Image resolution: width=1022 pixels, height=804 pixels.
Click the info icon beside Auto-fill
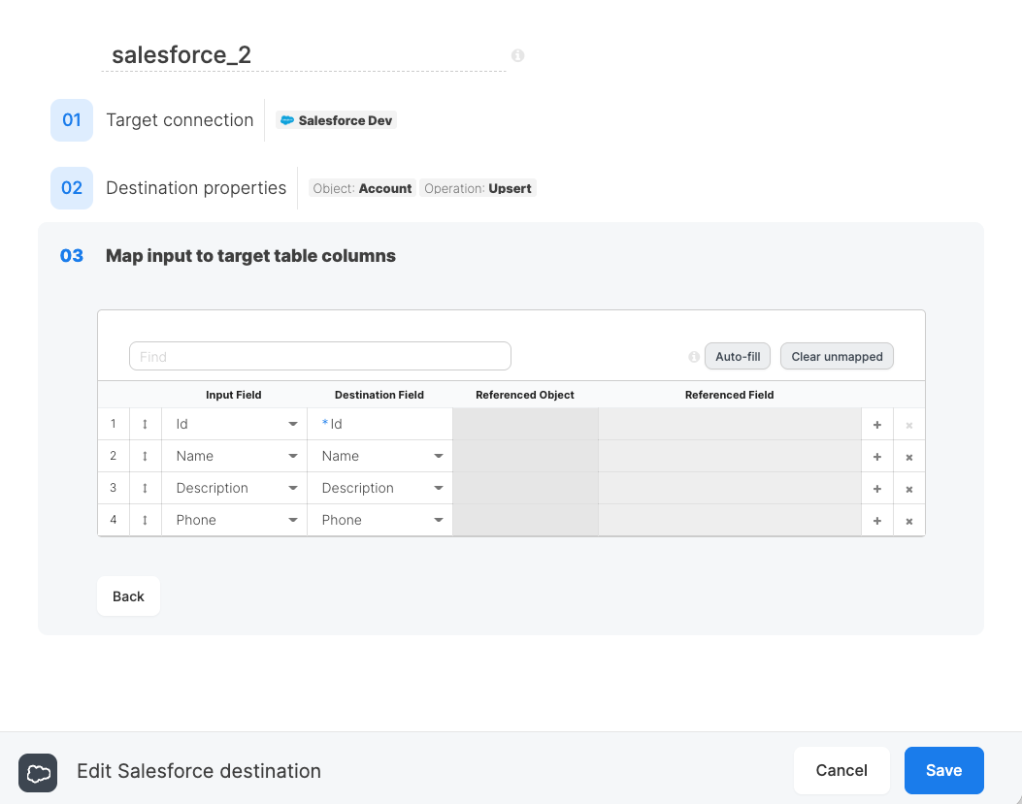tap(694, 357)
